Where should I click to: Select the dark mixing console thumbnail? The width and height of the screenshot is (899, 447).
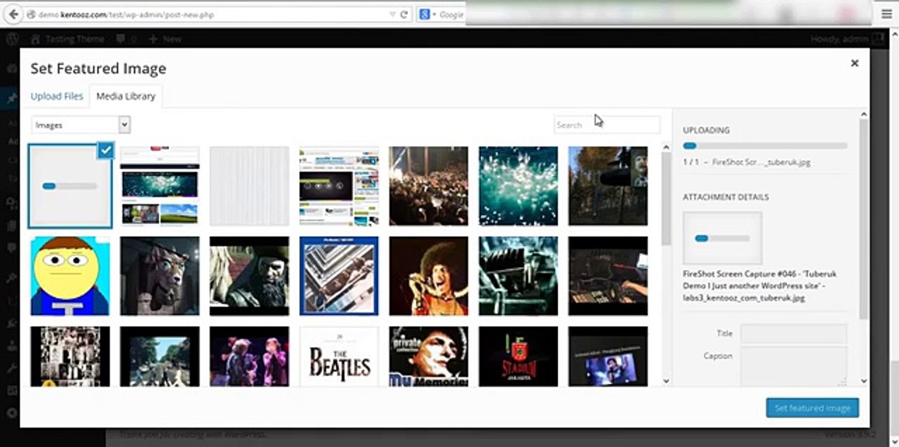608,276
